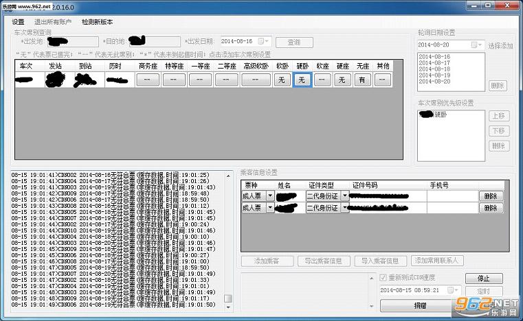523x321 pixels.
Task: Select 2014-08-19 in polling date list
Action: pos(434,75)
